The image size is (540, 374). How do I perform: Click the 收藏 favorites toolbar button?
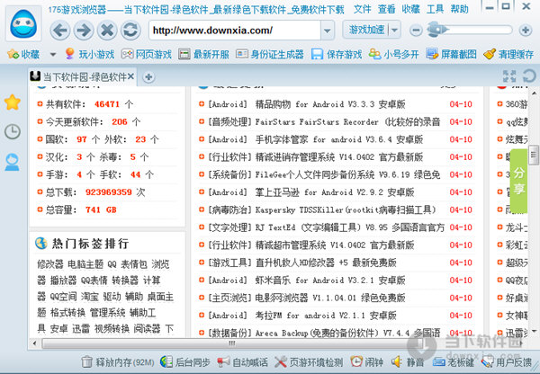pyautogui.click(x=23, y=54)
